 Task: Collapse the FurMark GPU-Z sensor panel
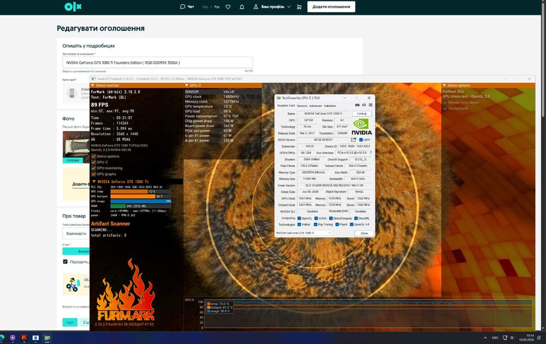[187, 85]
